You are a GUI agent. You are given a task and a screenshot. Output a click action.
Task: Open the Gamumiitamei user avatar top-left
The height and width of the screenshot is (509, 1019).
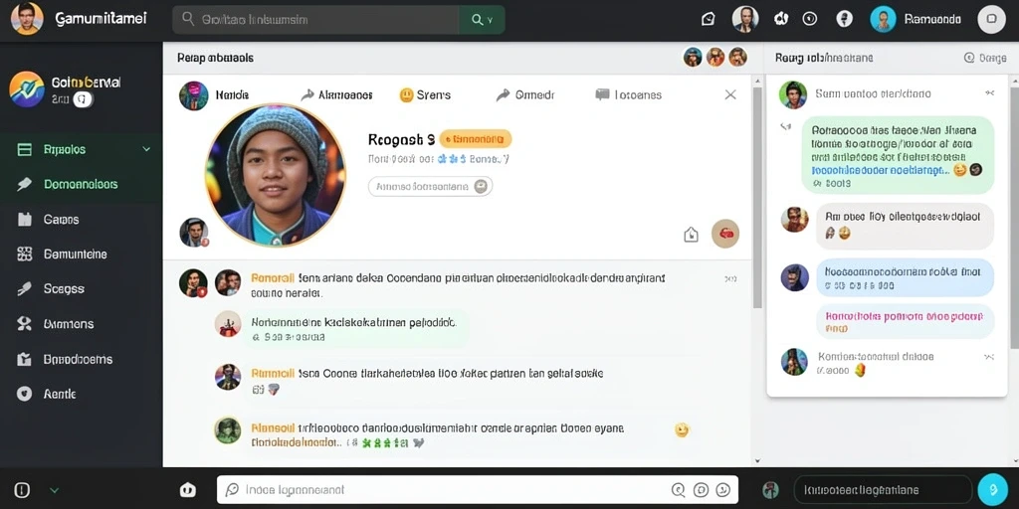click(x=27, y=18)
